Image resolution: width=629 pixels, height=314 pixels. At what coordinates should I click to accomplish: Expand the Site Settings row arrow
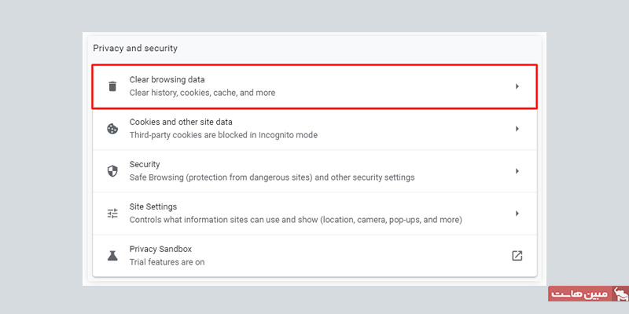click(x=517, y=214)
